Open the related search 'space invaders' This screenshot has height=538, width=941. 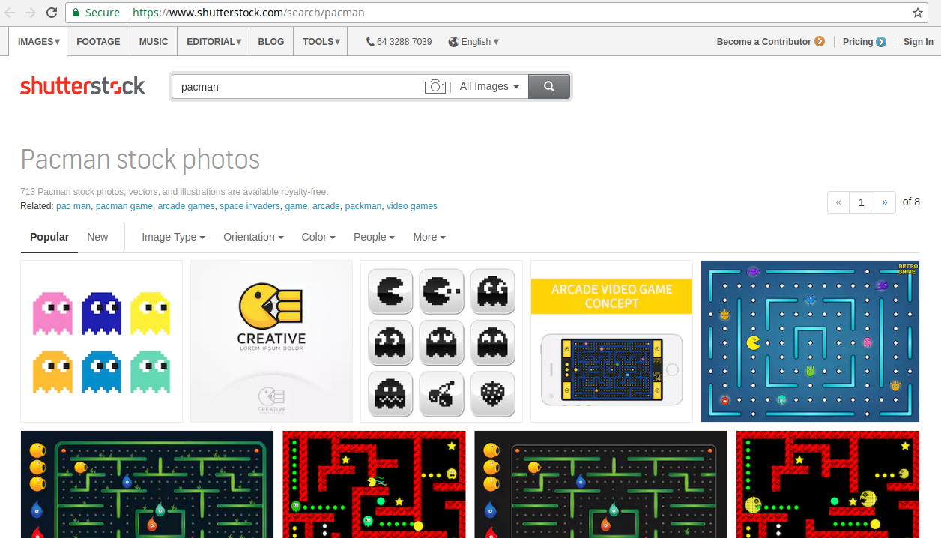(249, 206)
